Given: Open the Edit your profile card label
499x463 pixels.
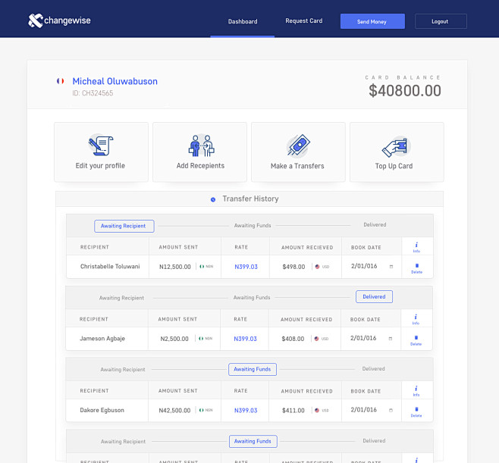Looking at the screenshot, I should point(100,166).
